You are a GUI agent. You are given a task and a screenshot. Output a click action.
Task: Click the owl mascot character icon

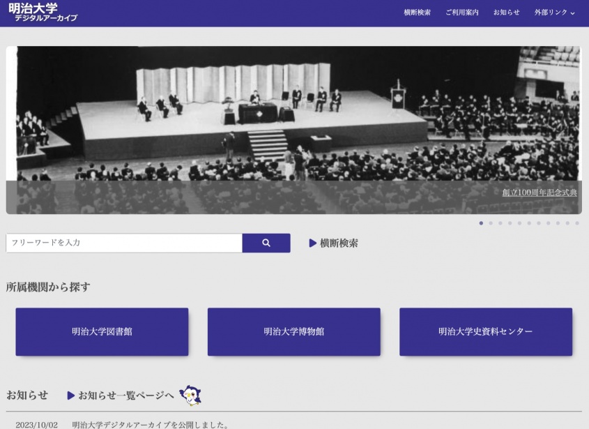pyautogui.click(x=190, y=396)
